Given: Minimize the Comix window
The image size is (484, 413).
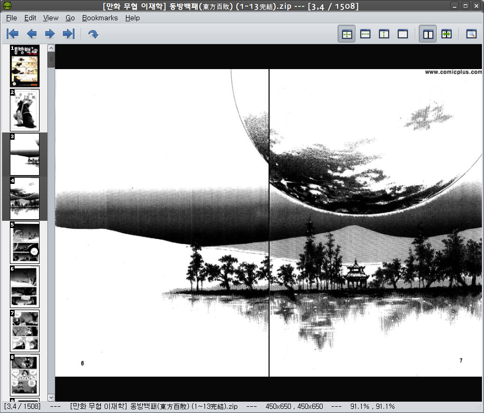Looking at the screenshot, I should (x=454, y=6).
